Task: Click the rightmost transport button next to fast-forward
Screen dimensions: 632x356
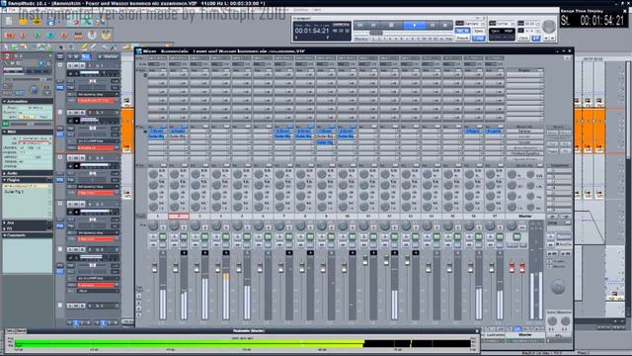Action: tap(445, 26)
